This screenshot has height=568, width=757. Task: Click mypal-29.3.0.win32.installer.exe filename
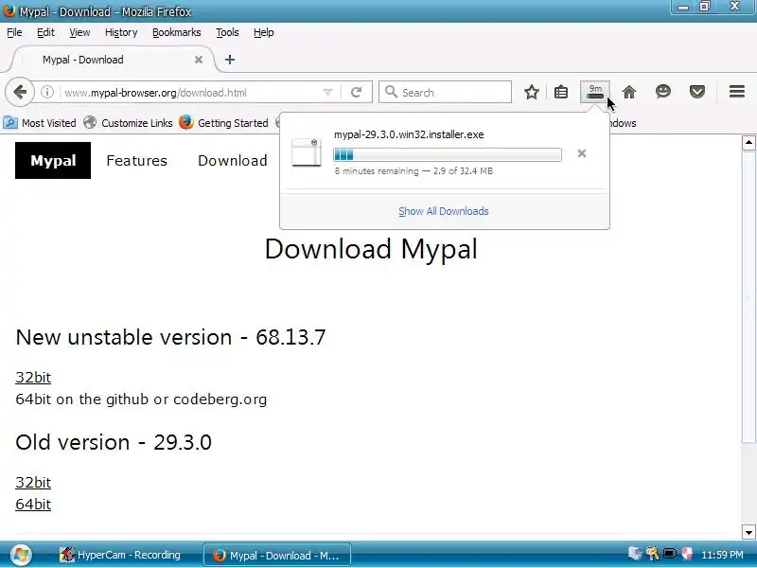(x=409, y=134)
